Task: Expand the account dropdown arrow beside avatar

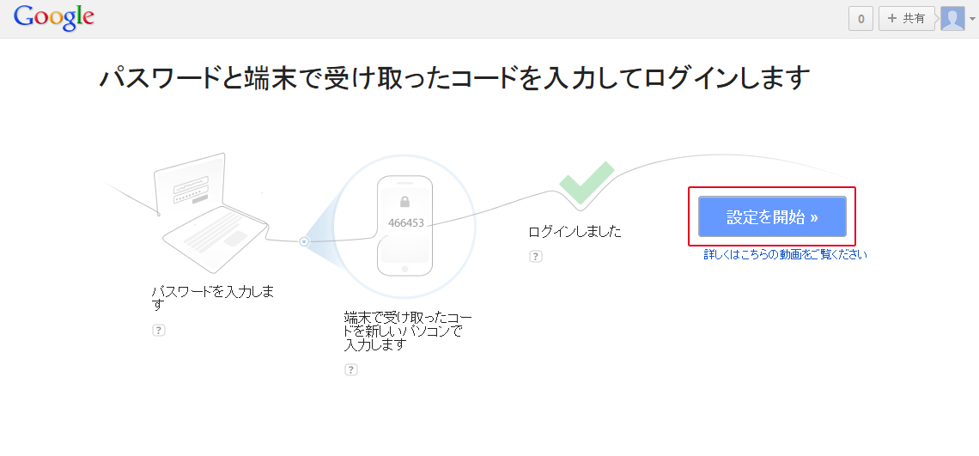Action: (972, 20)
